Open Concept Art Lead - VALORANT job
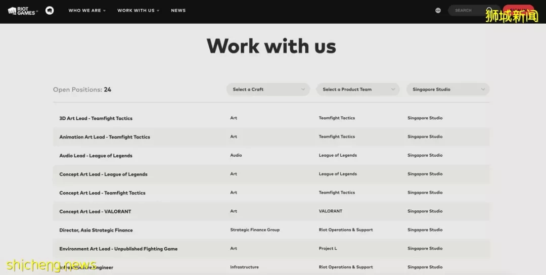This screenshot has width=546, height=275. click(x=95, y=212)
